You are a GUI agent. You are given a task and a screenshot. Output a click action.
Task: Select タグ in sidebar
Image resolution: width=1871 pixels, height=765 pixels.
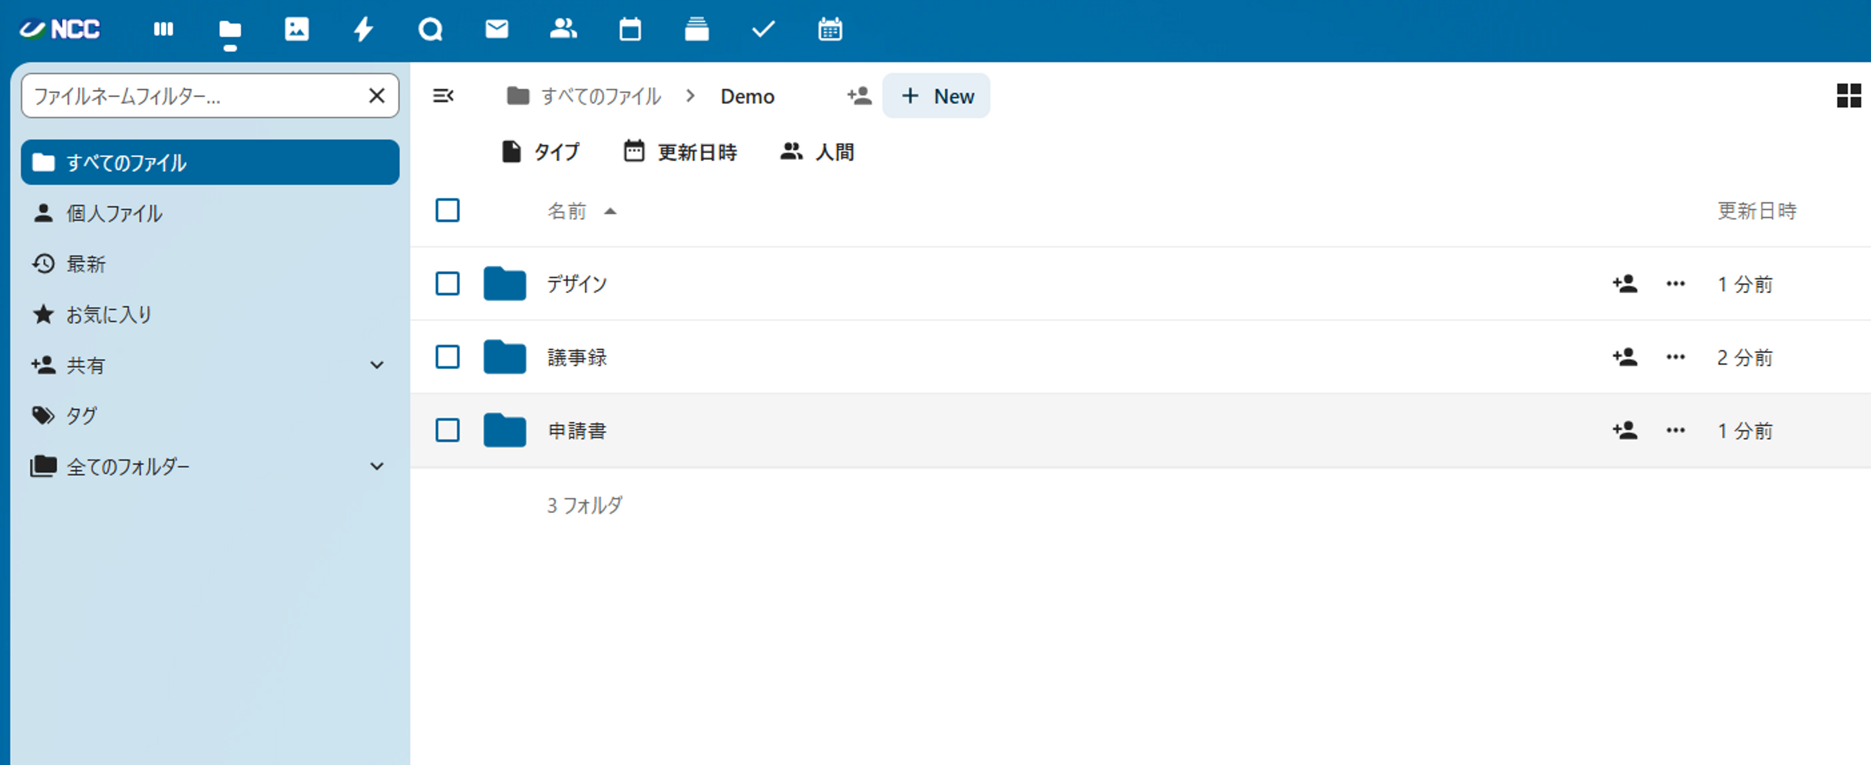pos(210,416)
